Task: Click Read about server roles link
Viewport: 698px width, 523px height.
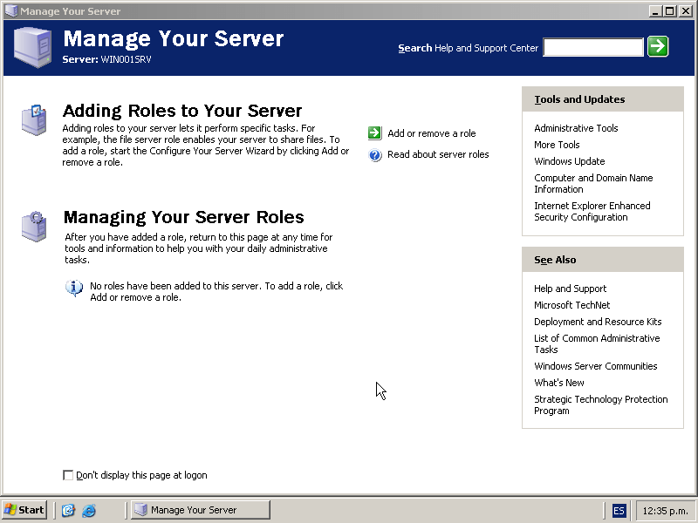Action: (x=438, y=154)
